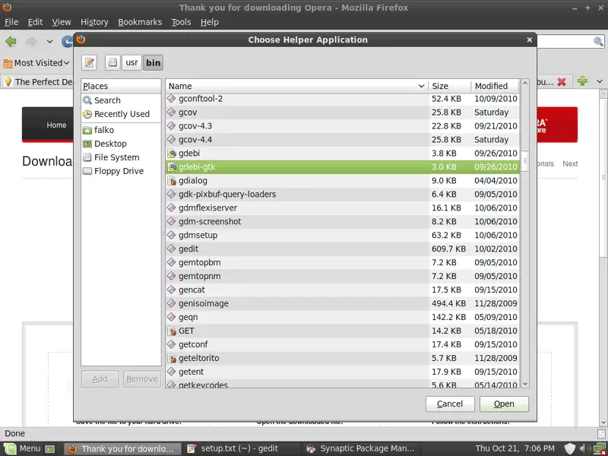Cancel the helper application dialog
The height and width of the screenshot is (456, 608).
pos(450,404)
